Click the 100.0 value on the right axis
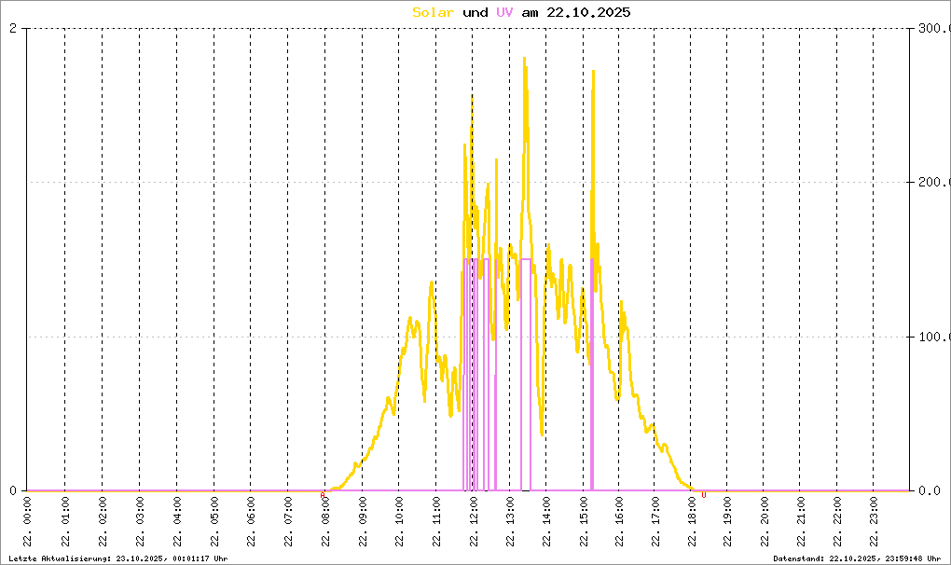This screenshot has width=951, height=565. [932, 337]
